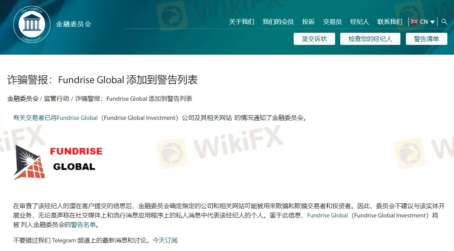454x251 pixels.
Task: Open the 交易员 menu item
Action: coord(332,22)
